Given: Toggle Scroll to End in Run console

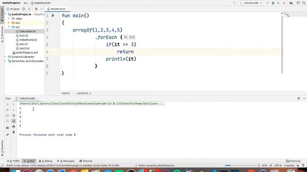Looking at the screenshot, I should [13, 121].
